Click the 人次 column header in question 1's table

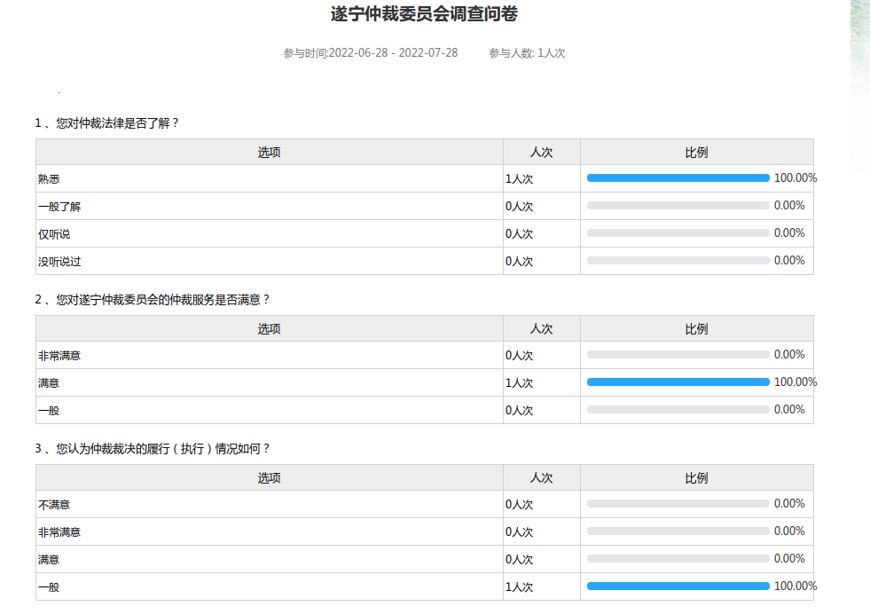pyautogui.click(x=541, y=153)
